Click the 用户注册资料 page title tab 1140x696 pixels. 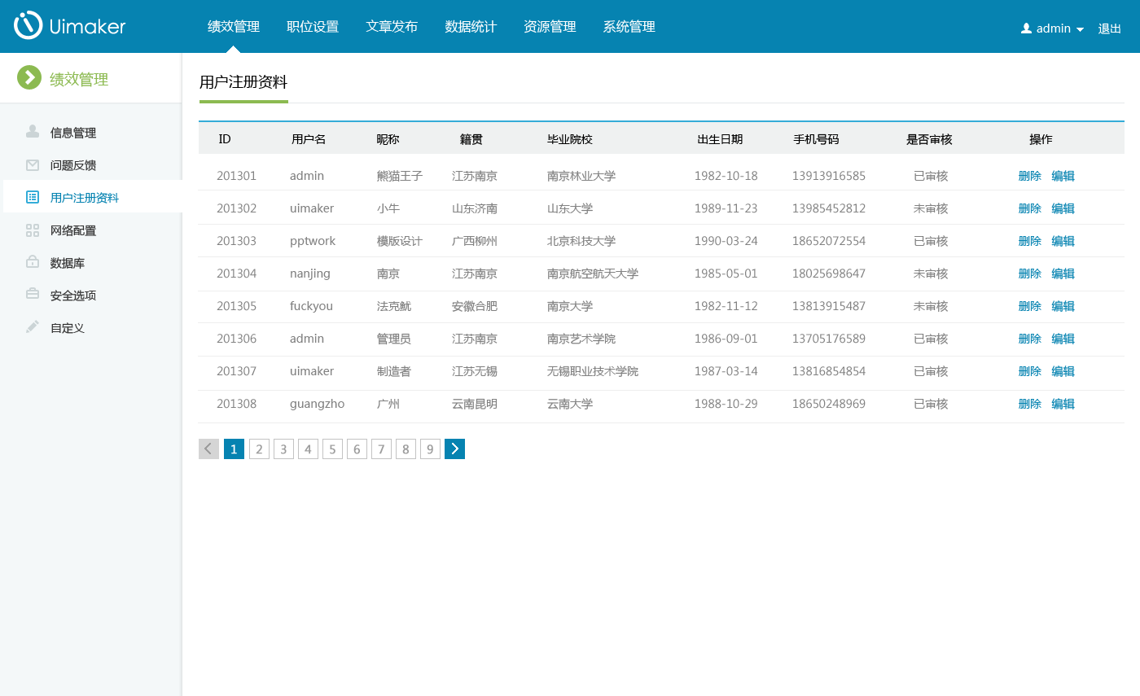coord(243,82)
